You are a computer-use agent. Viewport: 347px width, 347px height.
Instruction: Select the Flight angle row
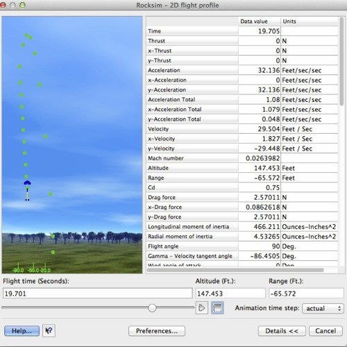point(242,246)
